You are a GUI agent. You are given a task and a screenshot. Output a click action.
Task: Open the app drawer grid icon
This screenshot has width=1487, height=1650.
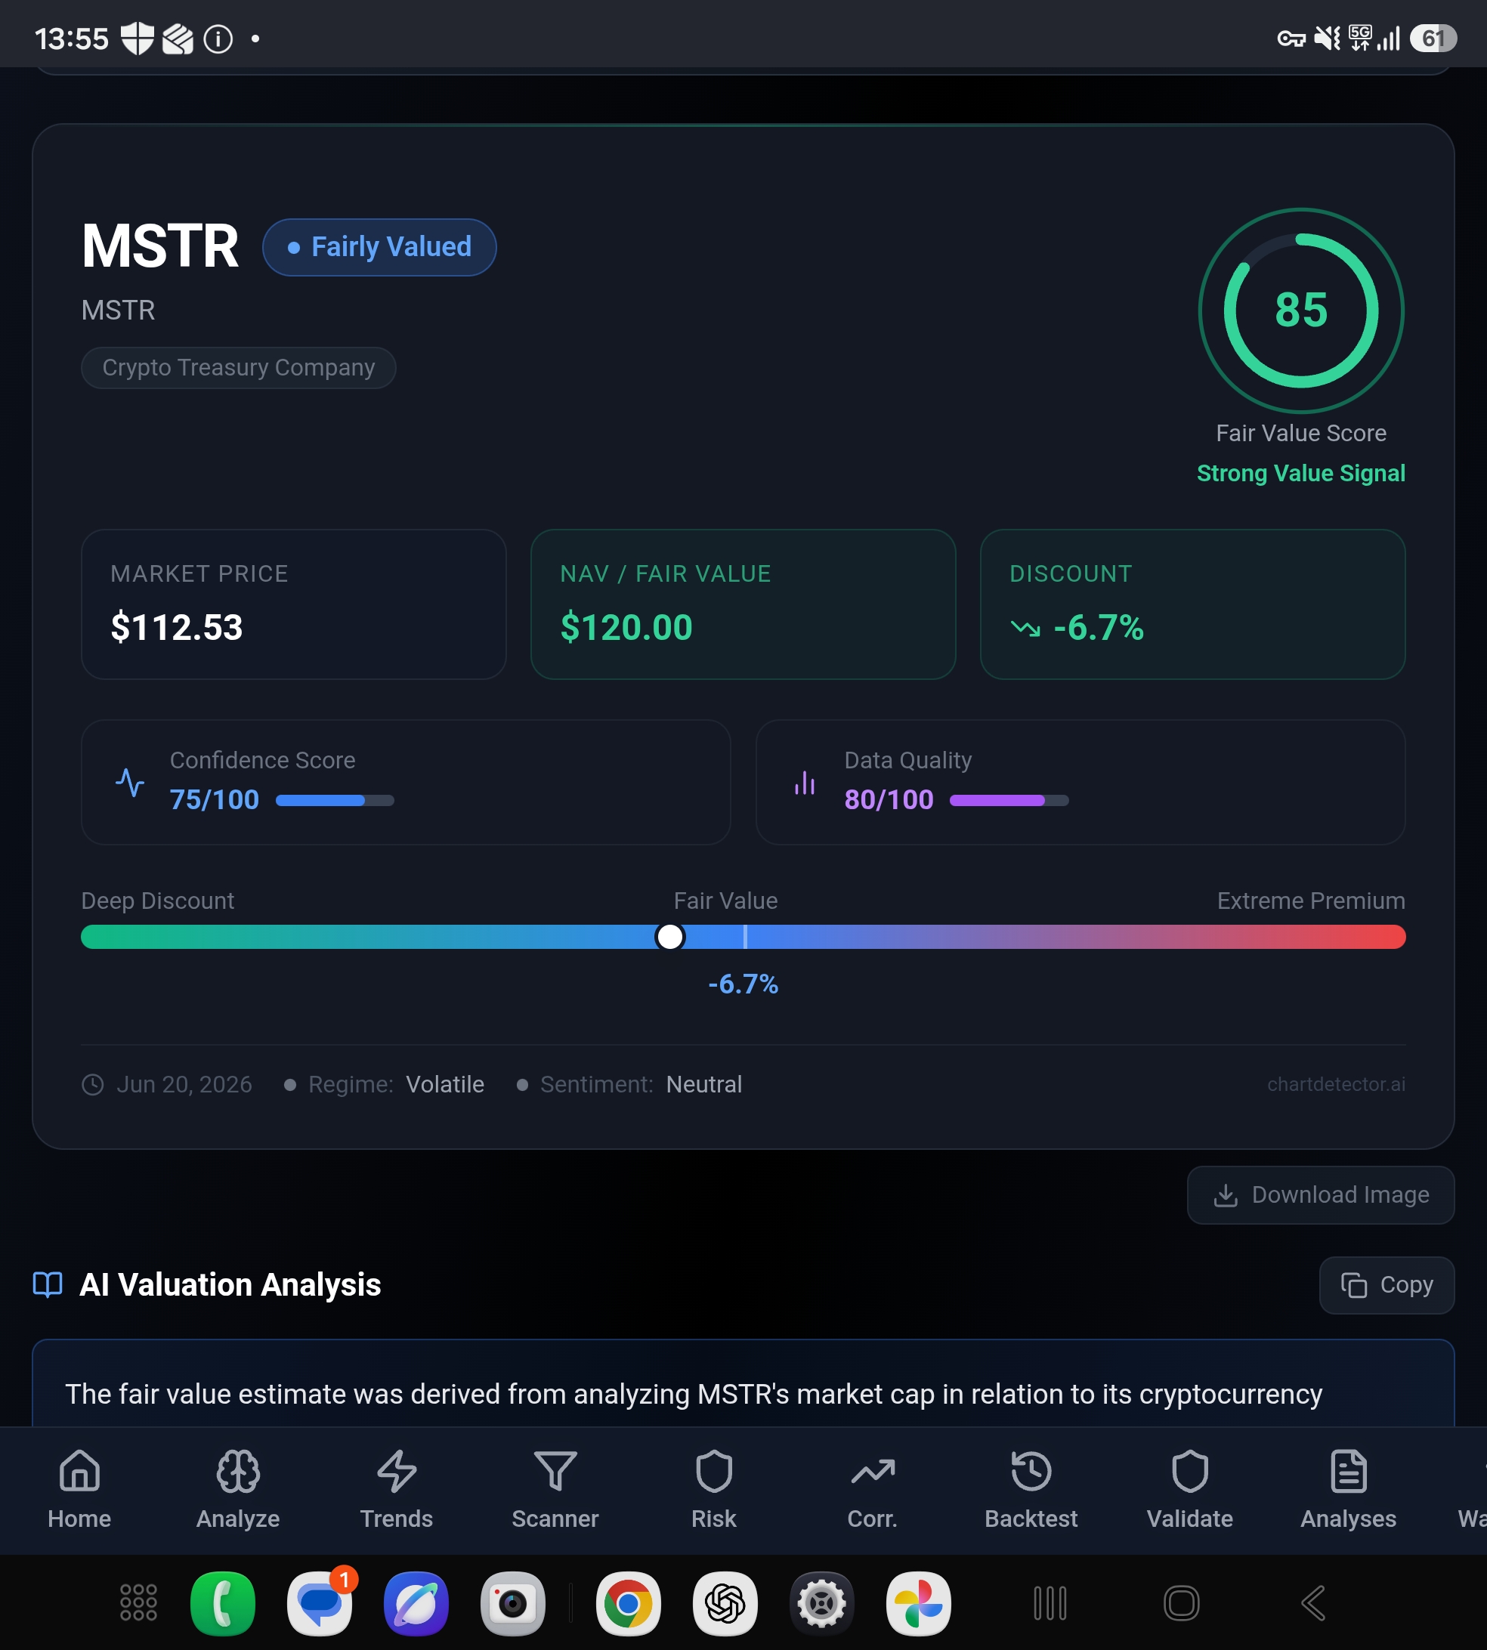[138, 1602]
